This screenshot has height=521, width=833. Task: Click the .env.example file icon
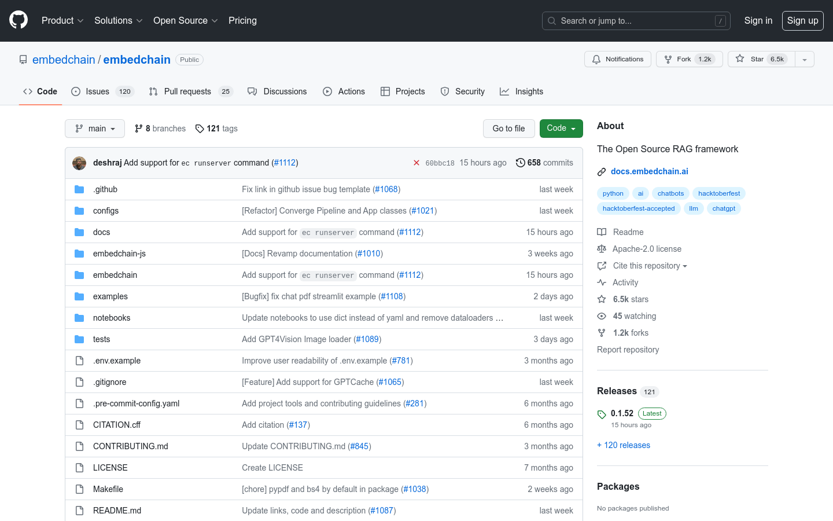(79, 361)
